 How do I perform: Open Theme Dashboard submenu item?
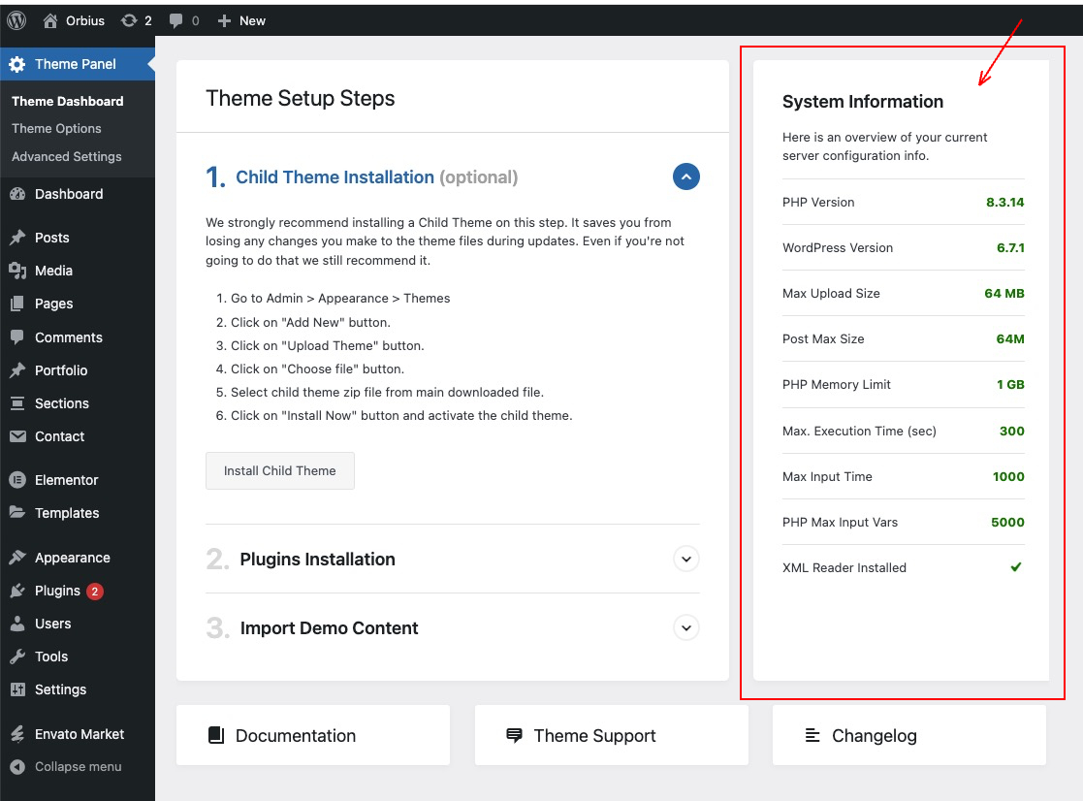68,101
